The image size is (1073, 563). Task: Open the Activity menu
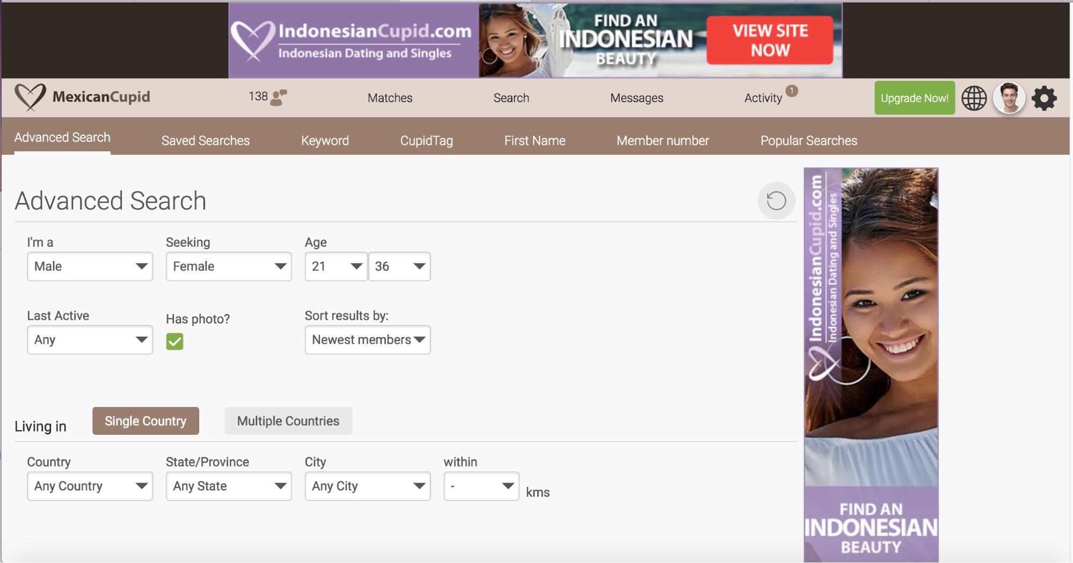pos(763,98)
